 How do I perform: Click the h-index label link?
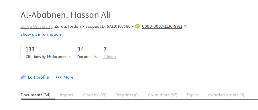[x=110, y=57]
